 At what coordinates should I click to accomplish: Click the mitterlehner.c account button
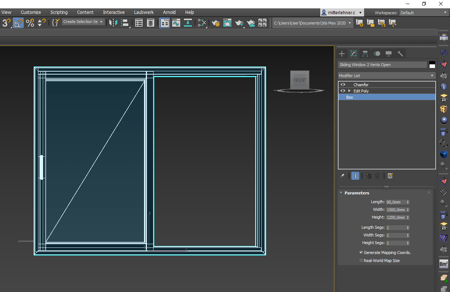click(x=342, y=12)
